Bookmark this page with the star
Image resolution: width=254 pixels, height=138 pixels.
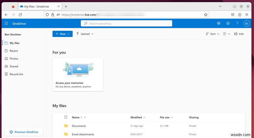coord(206,15)
